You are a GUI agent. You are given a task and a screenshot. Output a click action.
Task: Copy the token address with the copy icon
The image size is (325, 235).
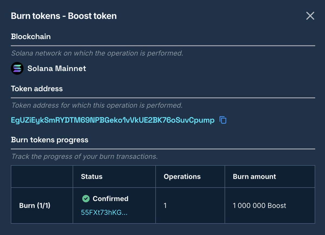click(x=223, y=120)
